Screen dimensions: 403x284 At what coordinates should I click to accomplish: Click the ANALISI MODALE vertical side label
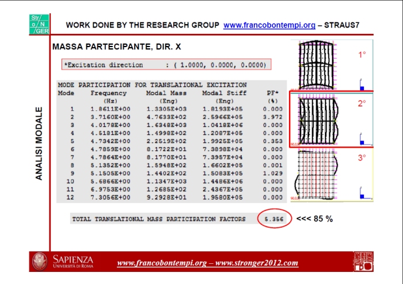[39, 143]
